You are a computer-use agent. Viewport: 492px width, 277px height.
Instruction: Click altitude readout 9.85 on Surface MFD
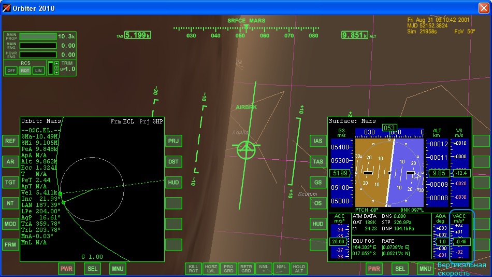[439, 173]
